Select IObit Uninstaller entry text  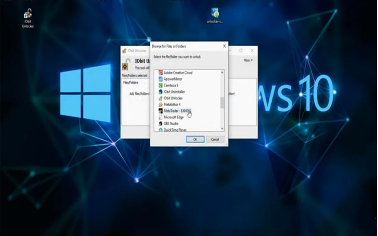[174, 92]
